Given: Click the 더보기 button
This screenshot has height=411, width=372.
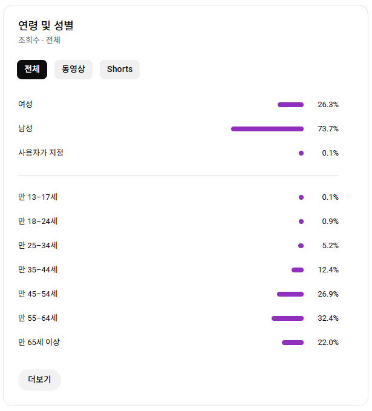Looking at the screenshot, I should pos(39,380).
